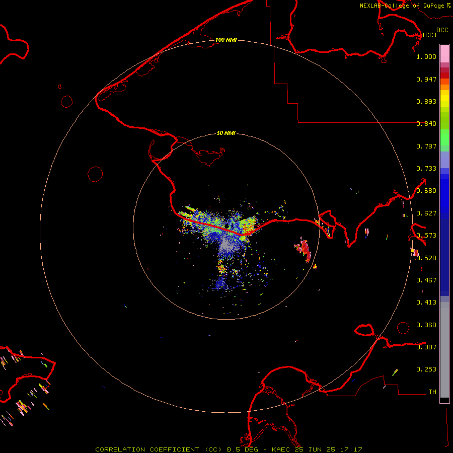
Task: Click the "1.000" scale value
Action: pos(426,56)
